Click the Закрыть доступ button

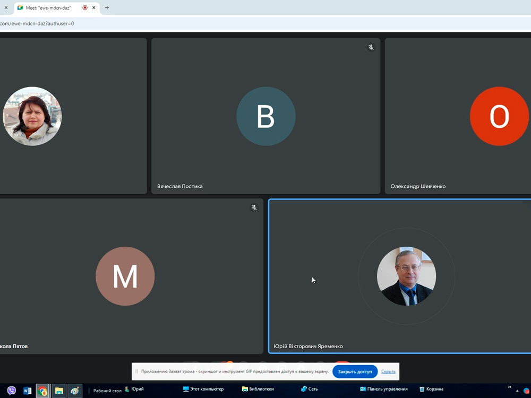[x=355, y=371]
